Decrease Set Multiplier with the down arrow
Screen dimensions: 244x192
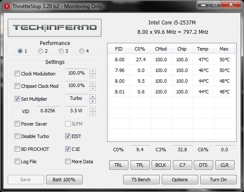click(92, 101)
